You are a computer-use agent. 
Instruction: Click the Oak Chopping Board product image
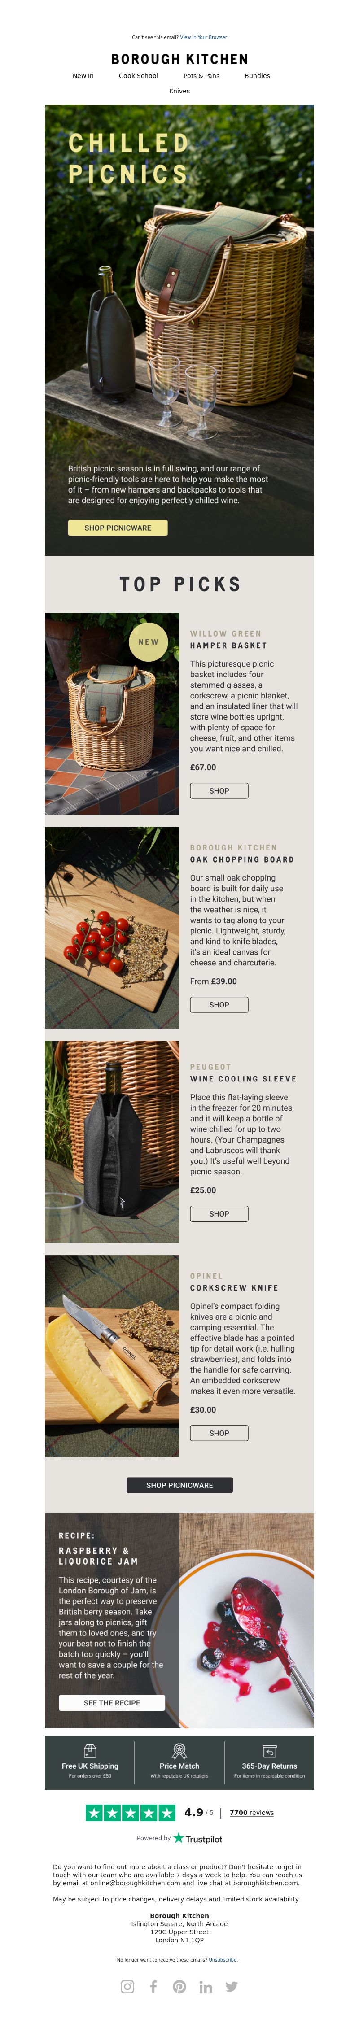click(112, 927)
